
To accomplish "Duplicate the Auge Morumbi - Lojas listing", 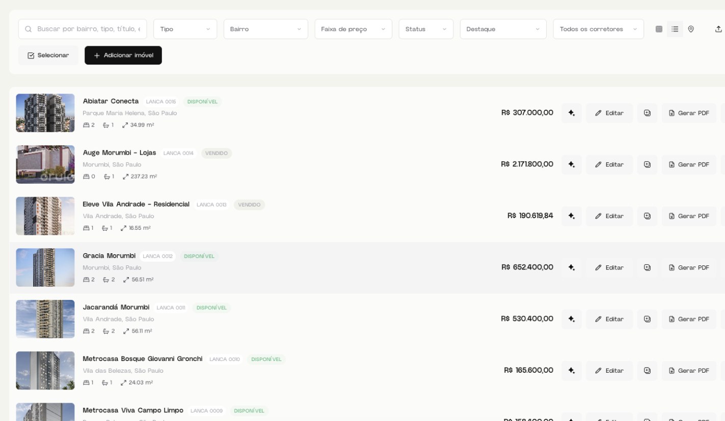I will 647,164.
